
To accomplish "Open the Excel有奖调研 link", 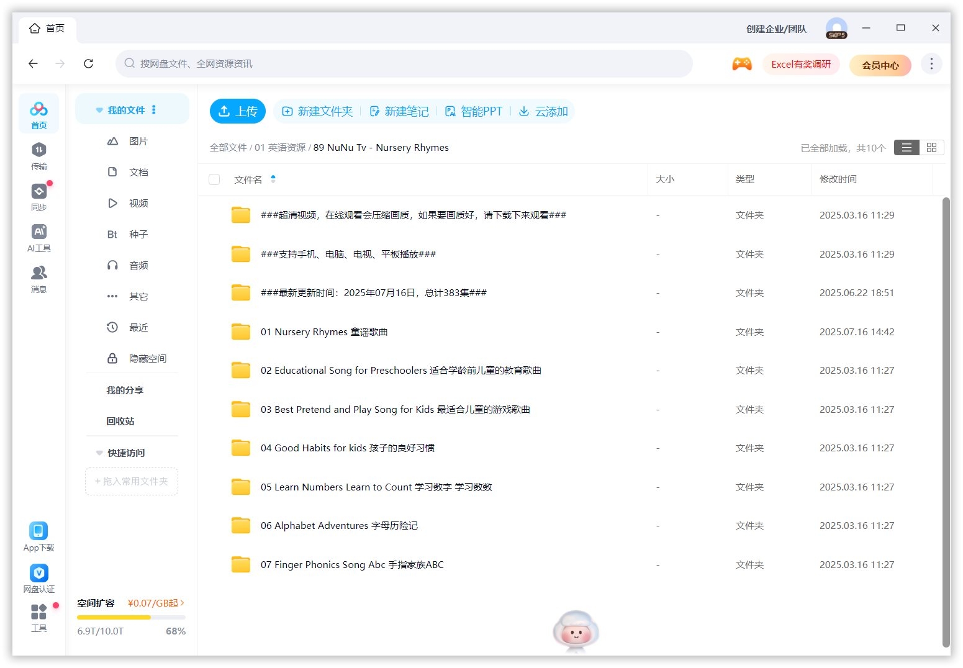I will [x=801, y=64].
